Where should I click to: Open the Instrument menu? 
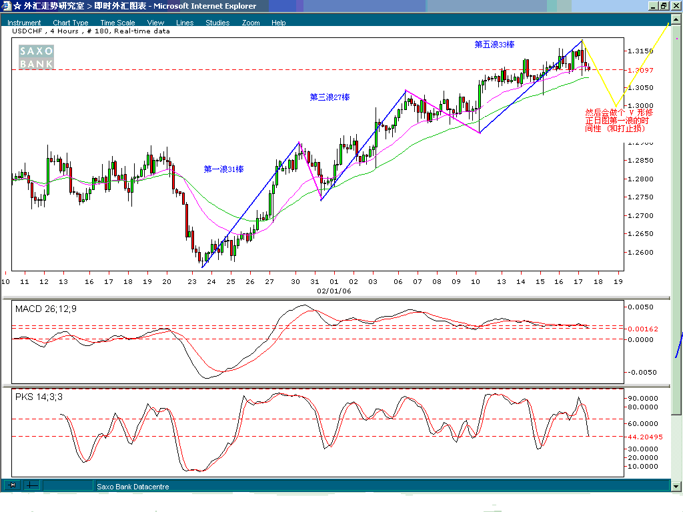click(24, 23)
